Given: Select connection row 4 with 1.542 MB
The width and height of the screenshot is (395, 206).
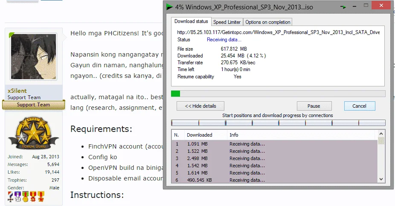Looking at the screenshot, I should click(x=275, y=166).
